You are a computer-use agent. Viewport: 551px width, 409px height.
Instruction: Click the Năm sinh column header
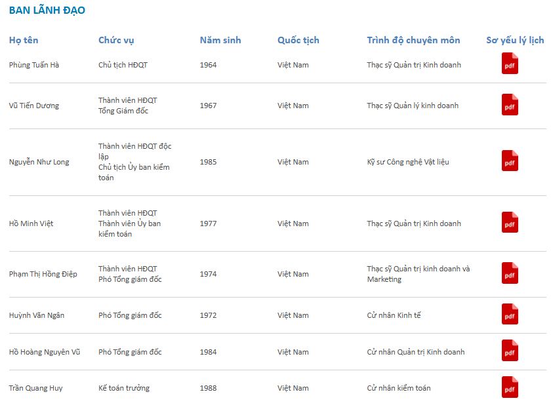220,41
